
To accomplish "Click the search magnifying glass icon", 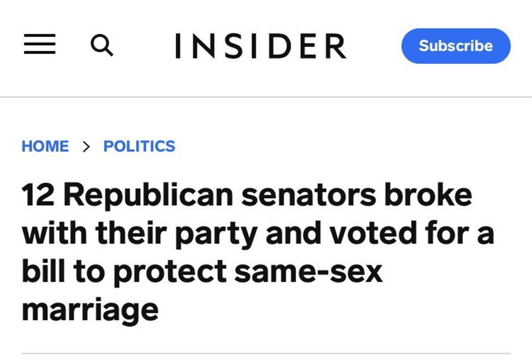I will (101, 45).
